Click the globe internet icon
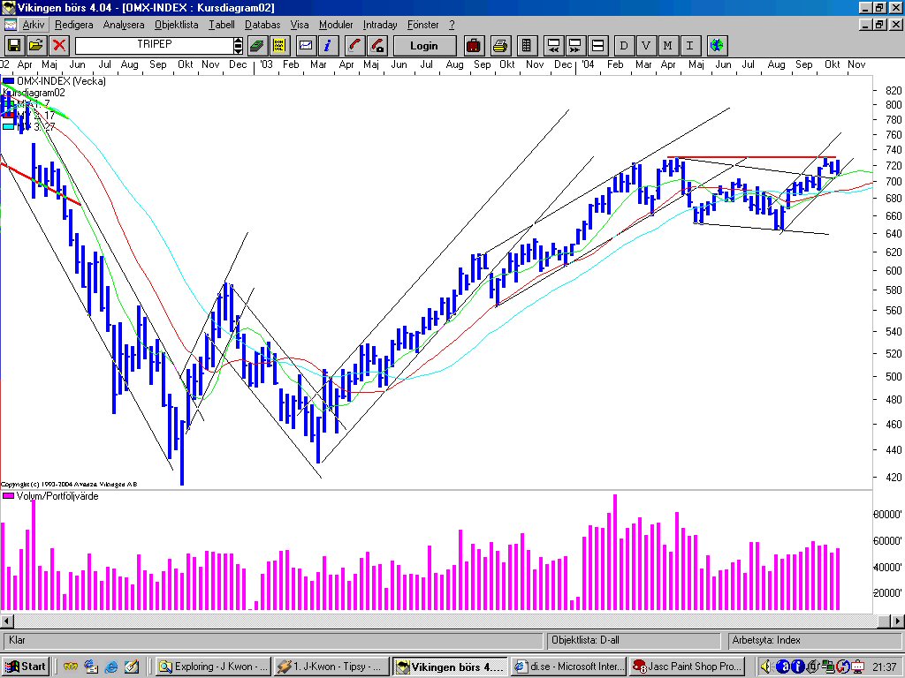The width and height of the screenshot is (905, 678). tap(717, 45)
